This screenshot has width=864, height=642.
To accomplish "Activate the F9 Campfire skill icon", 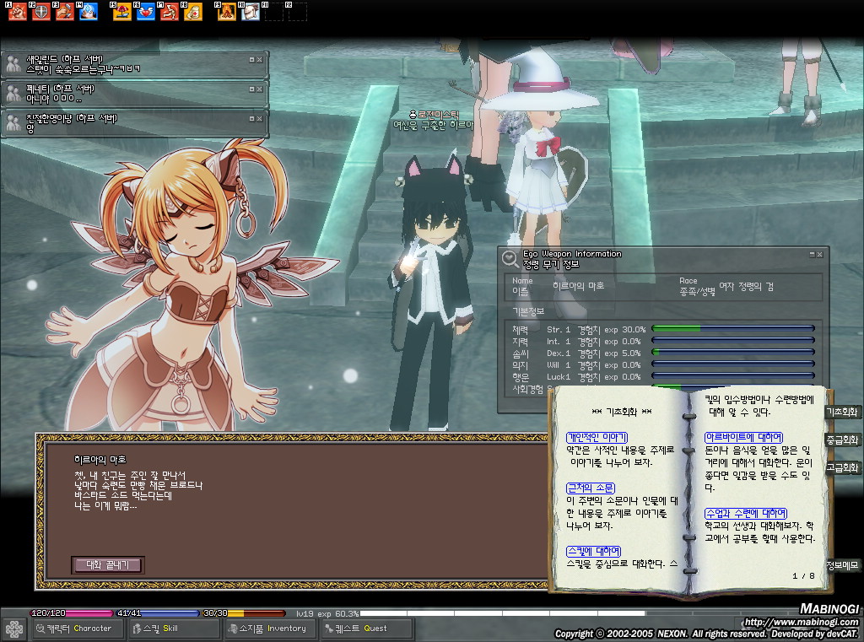I will click(226, 12).
